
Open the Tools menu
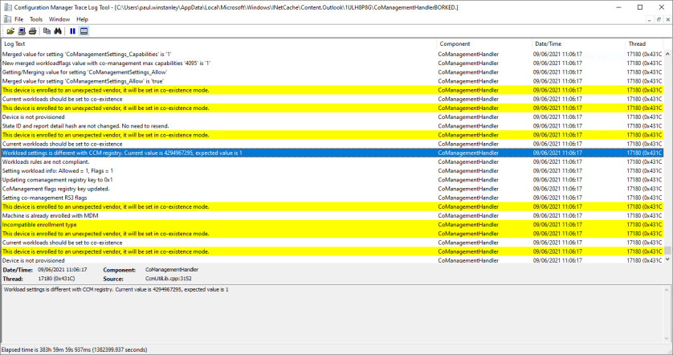click(x=36, y=19)
